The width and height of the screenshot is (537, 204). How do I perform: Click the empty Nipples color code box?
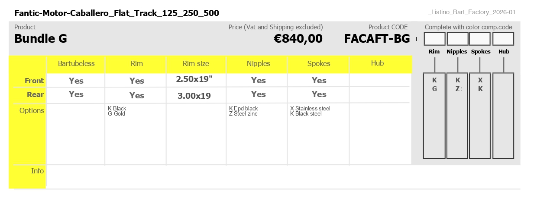coord(457,39)
